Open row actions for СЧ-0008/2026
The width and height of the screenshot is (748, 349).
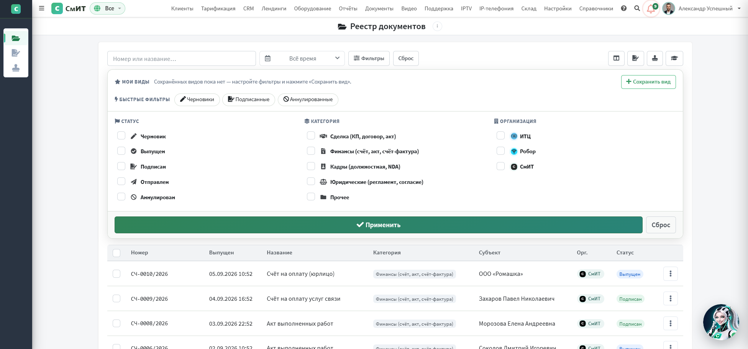tap(670, 323)
